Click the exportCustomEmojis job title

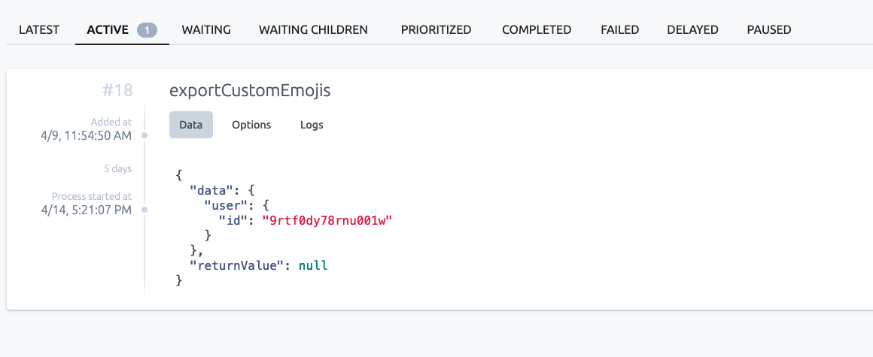pos(250,91)
